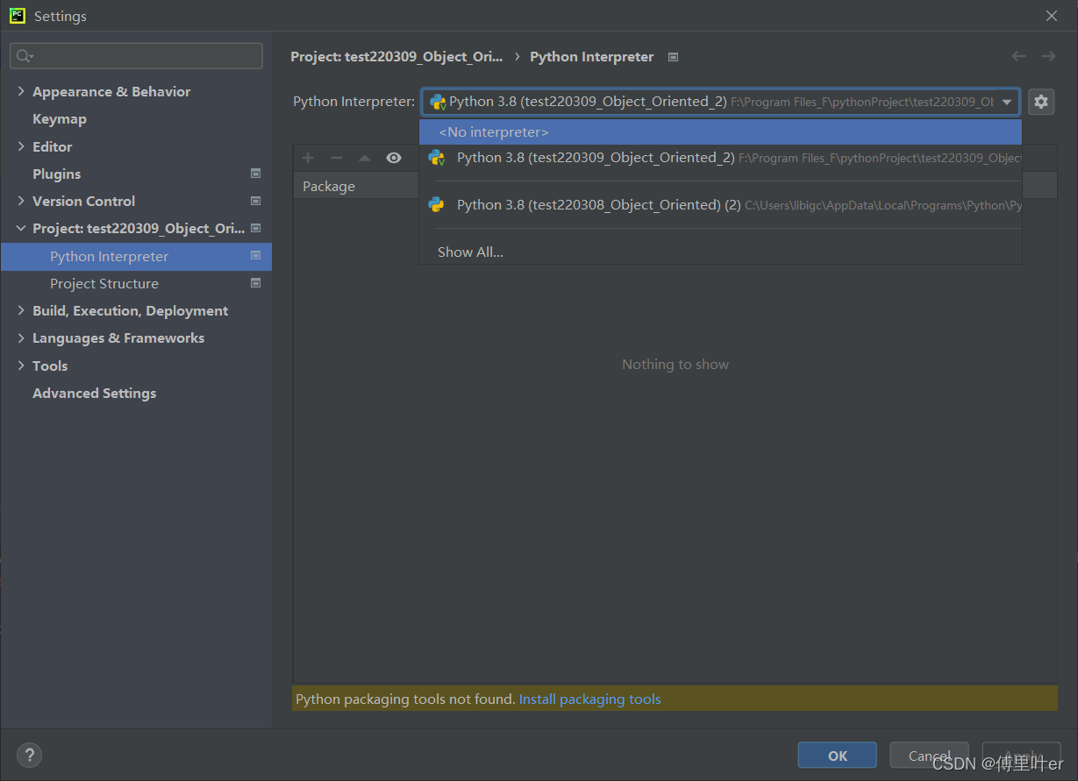The height and width of the screenshot is (781, 1078).
Task: Expand Languages & Frameworks section
Action: pyautogui.click(x=21, y=337)
